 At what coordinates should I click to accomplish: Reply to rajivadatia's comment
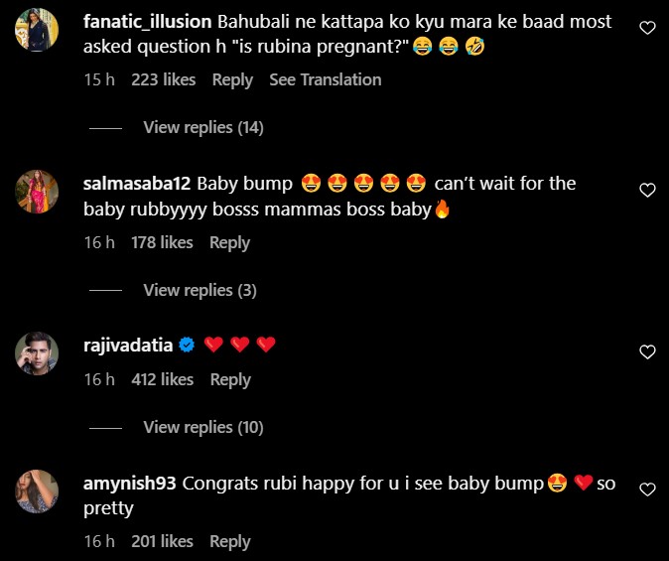tap(230, 379)
